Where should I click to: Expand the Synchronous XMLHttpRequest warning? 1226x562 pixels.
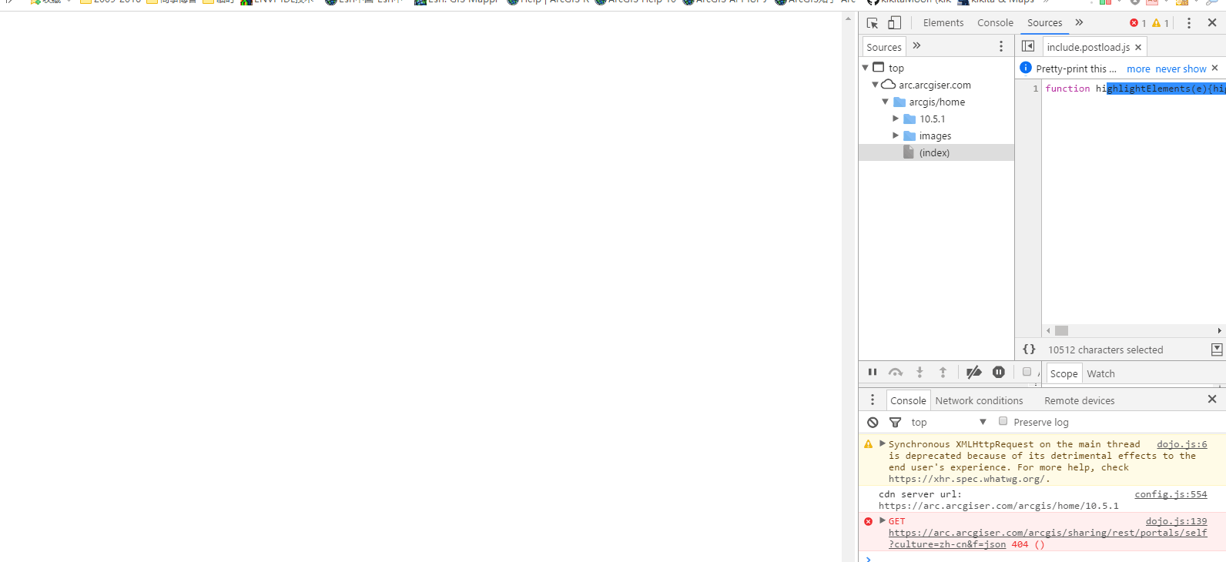883,443
